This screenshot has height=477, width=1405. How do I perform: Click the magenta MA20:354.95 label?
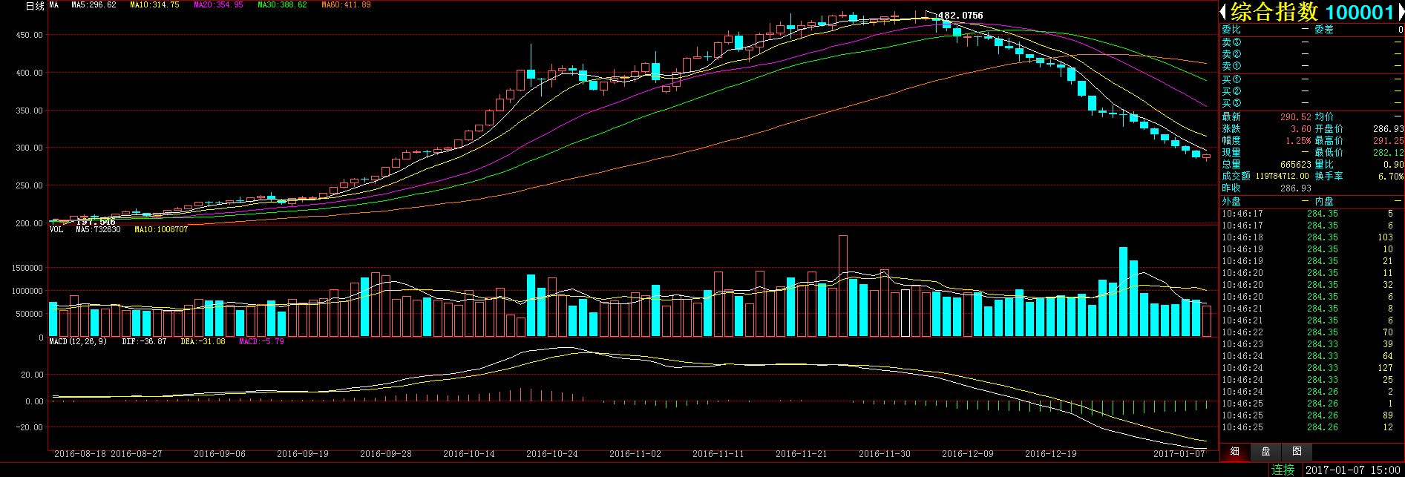point(218,5)
